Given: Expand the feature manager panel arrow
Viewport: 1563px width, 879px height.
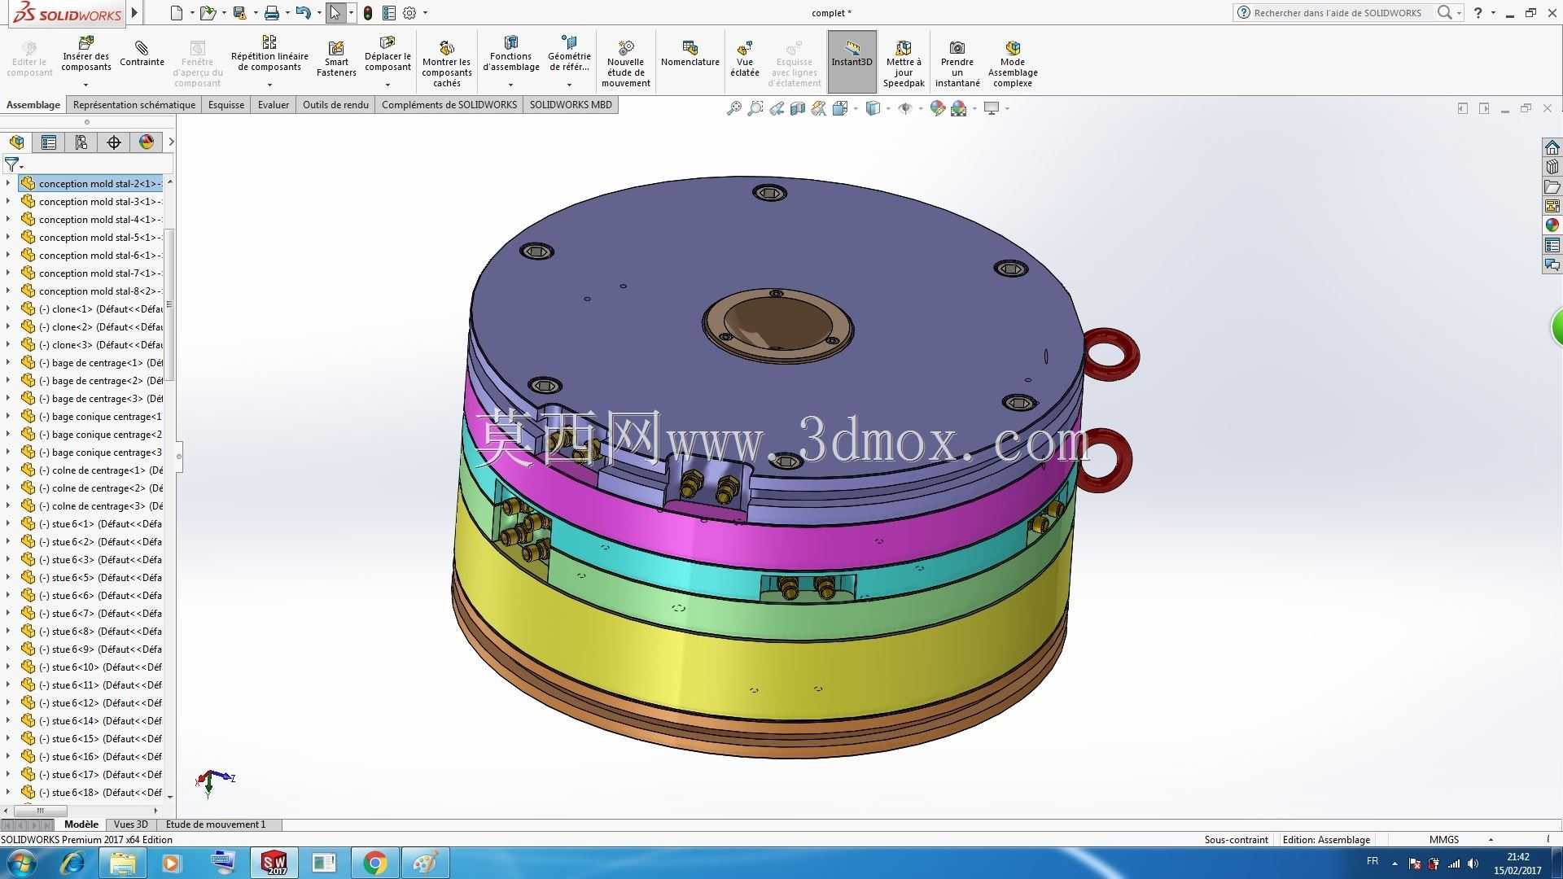Looking at the screenshot, I should tap(171, 142).
